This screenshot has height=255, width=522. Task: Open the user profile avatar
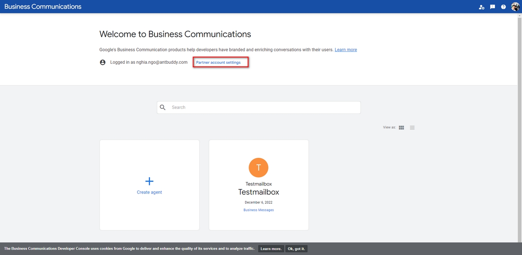click(515, 7)
